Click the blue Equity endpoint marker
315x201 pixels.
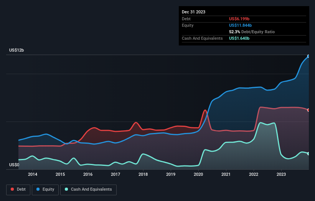coord(308,56)
